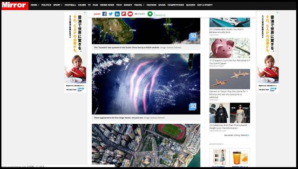This screenshot has height=169, width=298.
Task: Share article by email icon
Action: [x=130, y=14]
